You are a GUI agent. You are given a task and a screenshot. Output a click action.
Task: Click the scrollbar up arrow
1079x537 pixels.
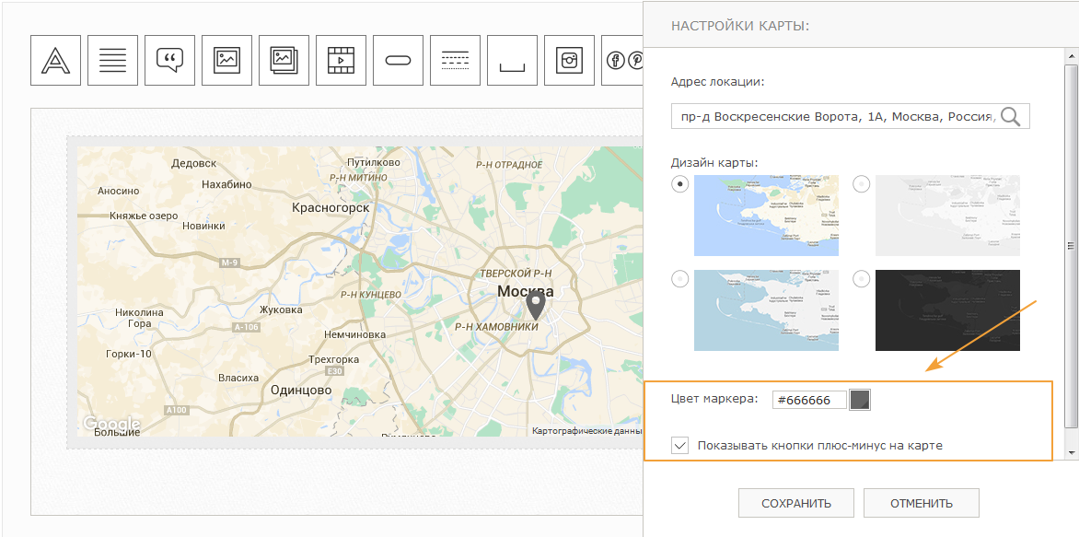click(x=1071, y=55)
